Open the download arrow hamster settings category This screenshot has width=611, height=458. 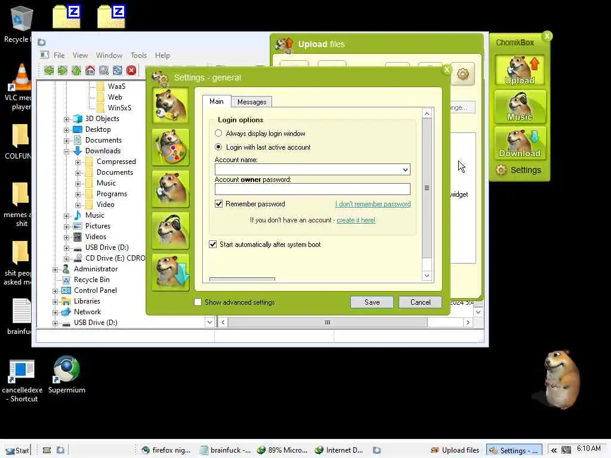tap(170, 272)
